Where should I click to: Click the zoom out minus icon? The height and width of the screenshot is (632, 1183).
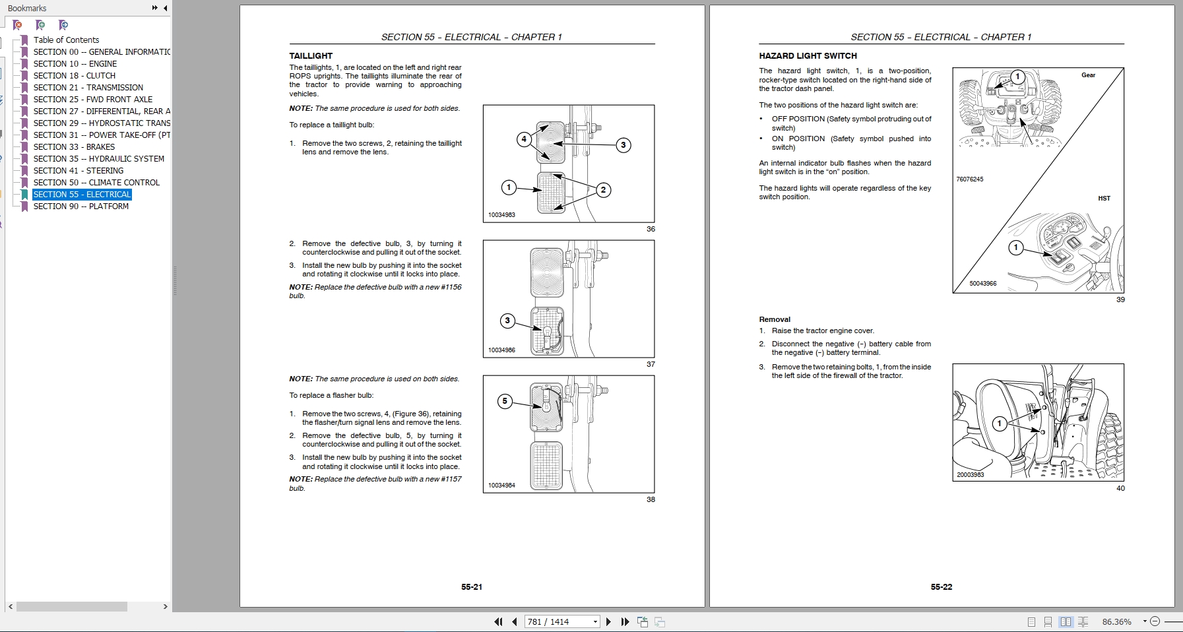[x=1155, y=621]
